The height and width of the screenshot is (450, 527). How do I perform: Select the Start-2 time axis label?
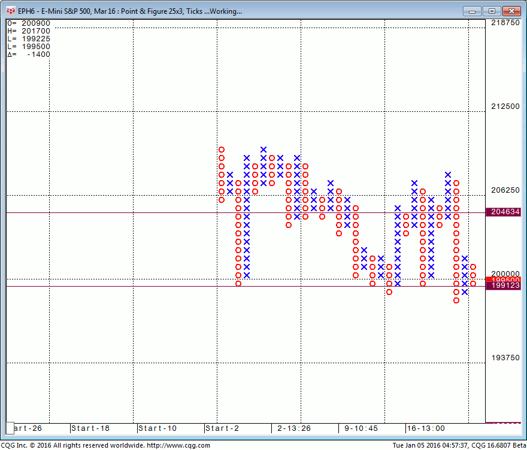coord(222,428)
